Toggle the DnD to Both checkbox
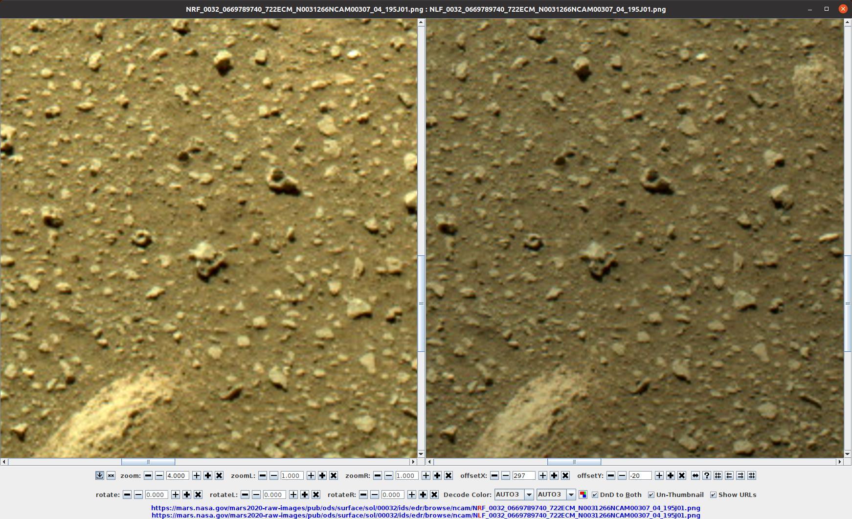The width and height of the screenshot is (852, 519). (595, 495)
